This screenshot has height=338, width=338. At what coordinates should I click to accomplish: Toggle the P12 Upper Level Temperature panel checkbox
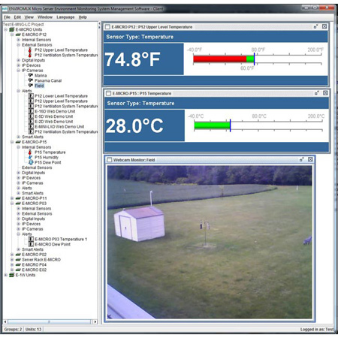click(x=107, y=27)
